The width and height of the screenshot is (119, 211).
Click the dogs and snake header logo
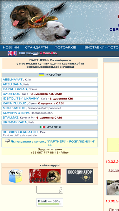tap(41, 22)
